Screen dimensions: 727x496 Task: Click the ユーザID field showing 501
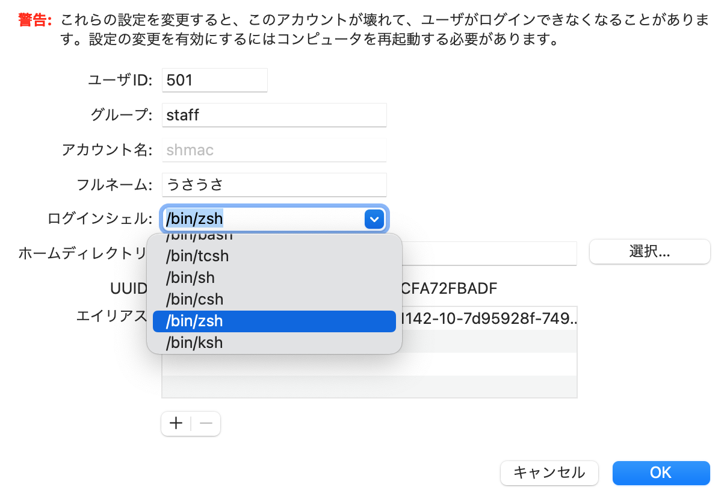tap(214, 80)
